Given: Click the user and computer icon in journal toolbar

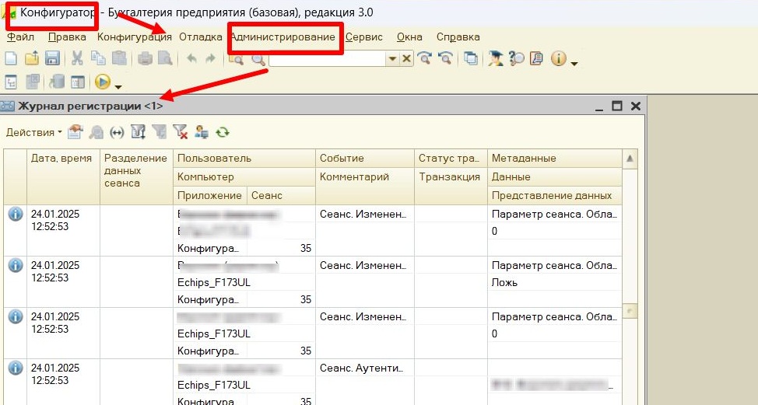Looking at the screenshot, I should [202, 132].
